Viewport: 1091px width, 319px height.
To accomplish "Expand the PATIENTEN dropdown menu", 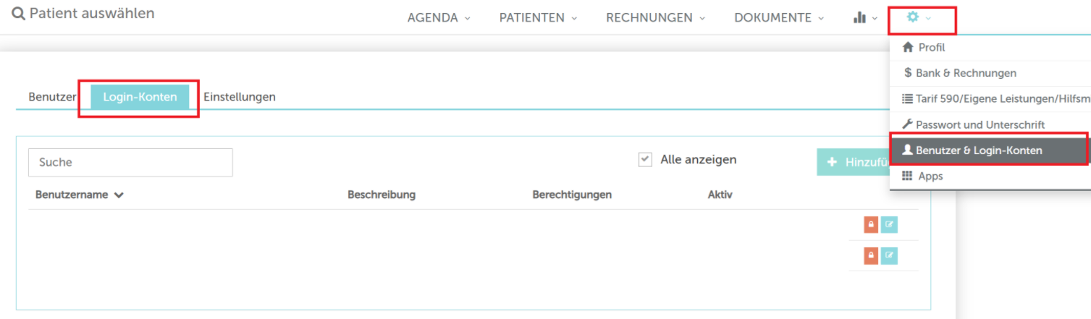I will (x=538, y=18).
